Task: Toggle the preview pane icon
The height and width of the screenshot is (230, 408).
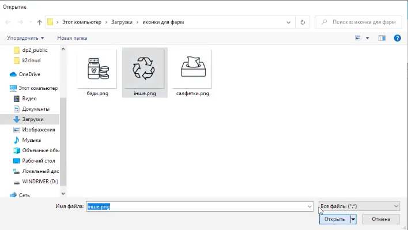Action: (x=381, y=38)
